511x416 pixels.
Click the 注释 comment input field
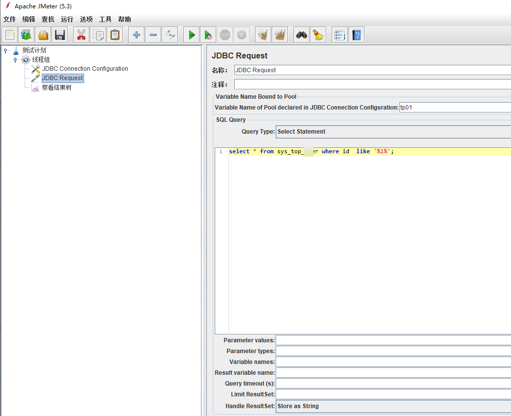372,84
